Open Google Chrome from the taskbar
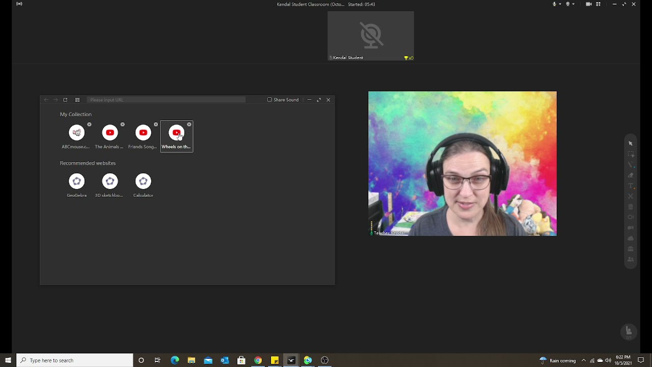Image resolution: width=652 pixels, height=367 pixels. 258,360
